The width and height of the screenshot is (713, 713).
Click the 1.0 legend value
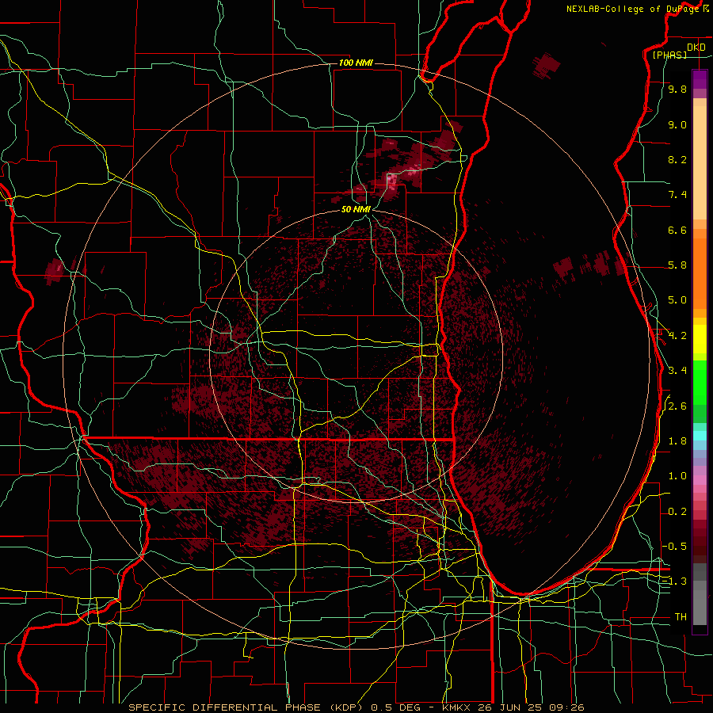[677, 476]
